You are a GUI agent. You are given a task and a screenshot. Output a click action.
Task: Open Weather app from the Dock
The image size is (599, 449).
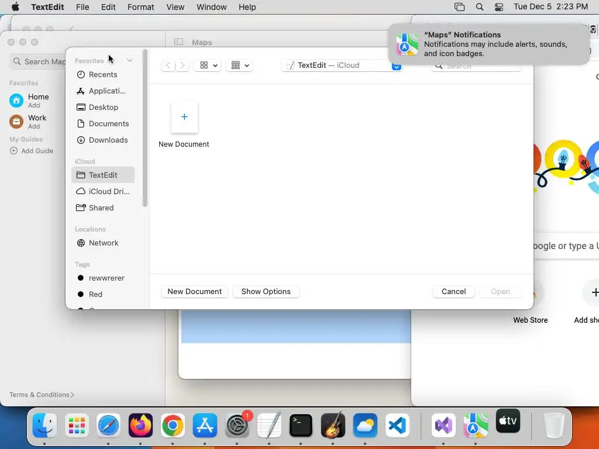[x=365, y=426]
